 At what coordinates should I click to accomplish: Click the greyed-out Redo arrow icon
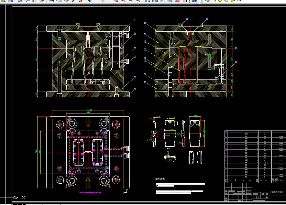103,1
